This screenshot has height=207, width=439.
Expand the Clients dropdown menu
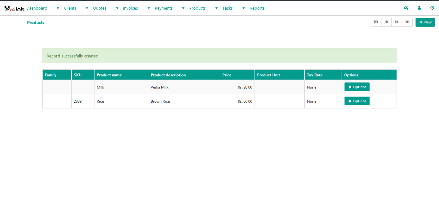[x=70, y=8]
